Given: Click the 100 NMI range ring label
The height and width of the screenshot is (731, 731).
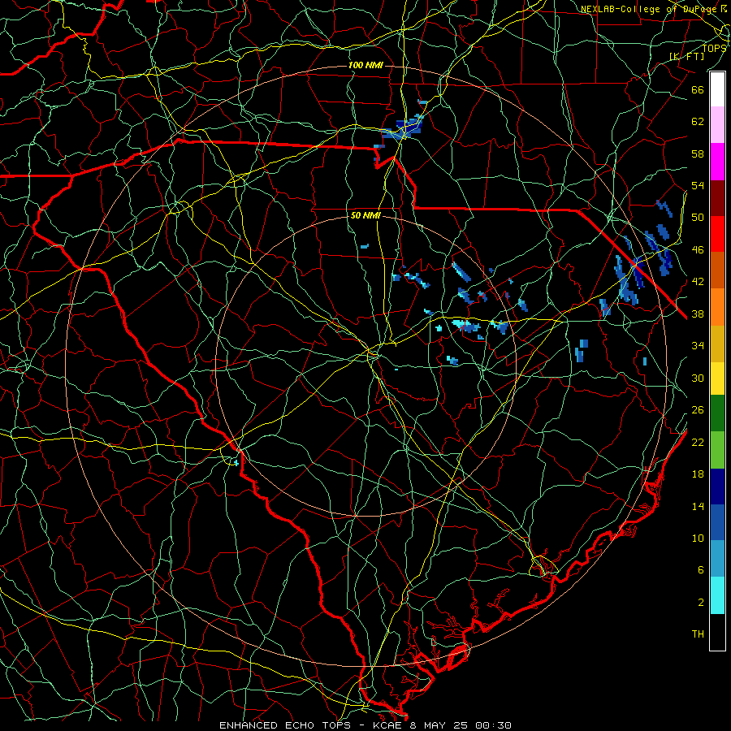Looking at the screenshot, I should tap(365, 65).
